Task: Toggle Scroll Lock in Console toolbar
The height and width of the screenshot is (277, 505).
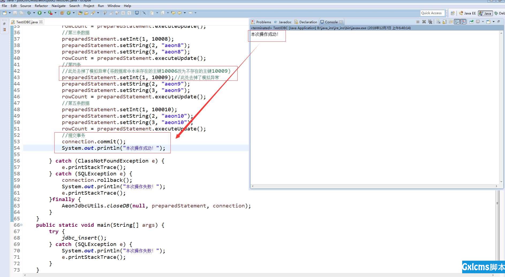Action: (x=445, y=22)
